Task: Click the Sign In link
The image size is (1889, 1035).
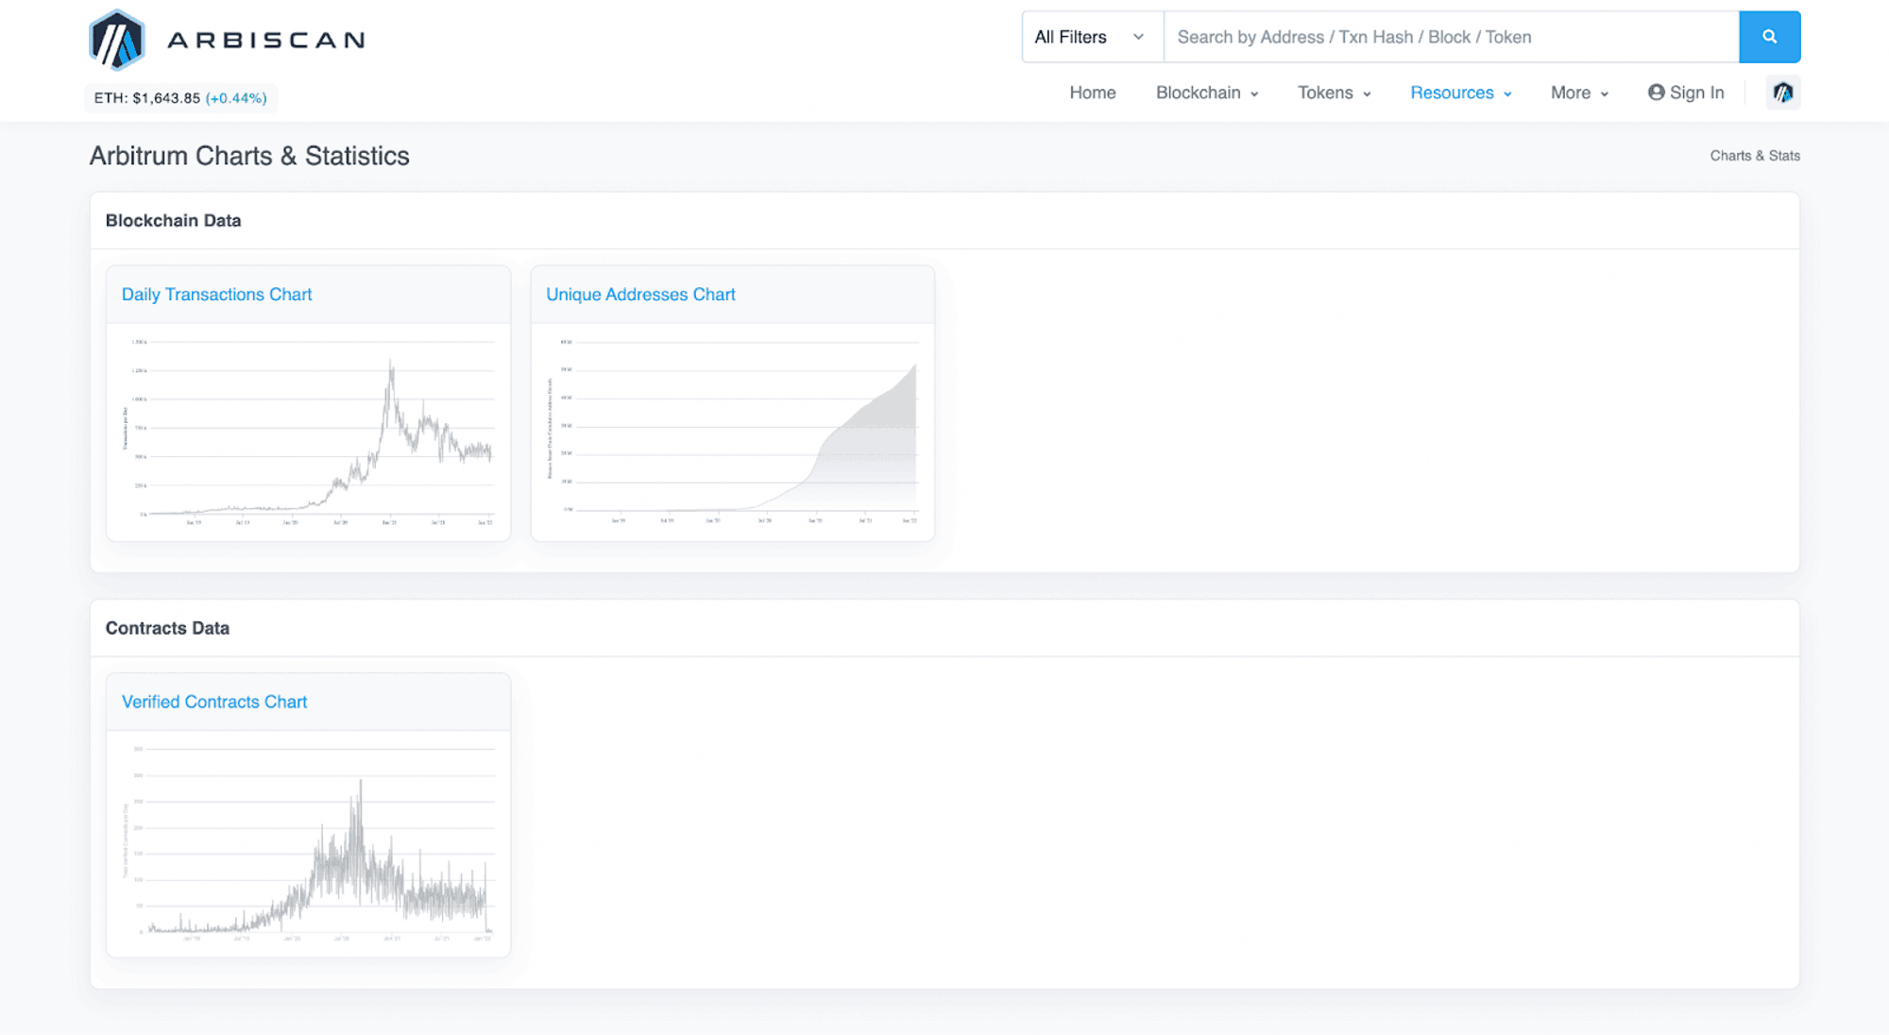Action: pyautogui.click(x=1696, y=93)
